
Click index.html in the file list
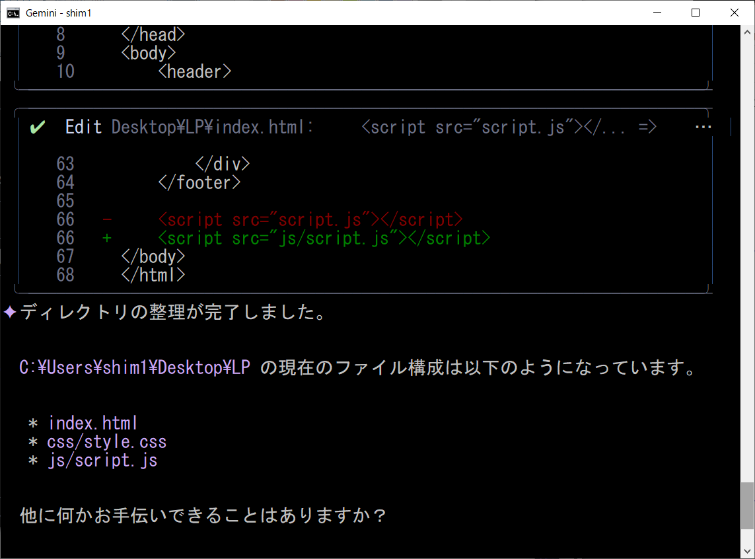click(93, 424)
